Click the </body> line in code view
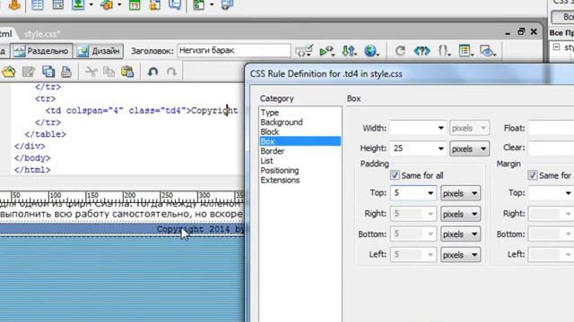 pyautogui.click(x=32, y=158)
